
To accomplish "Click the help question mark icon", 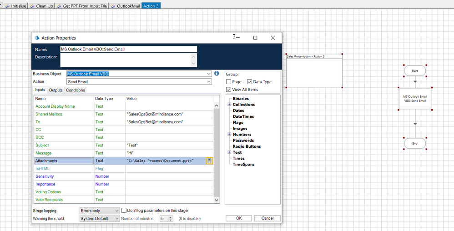I will pos(234,37).
